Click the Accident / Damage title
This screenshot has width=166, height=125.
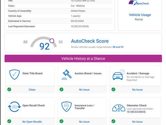(x=138, y=73)
